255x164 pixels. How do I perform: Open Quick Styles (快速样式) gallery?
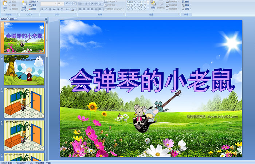(x=161, y=5)
